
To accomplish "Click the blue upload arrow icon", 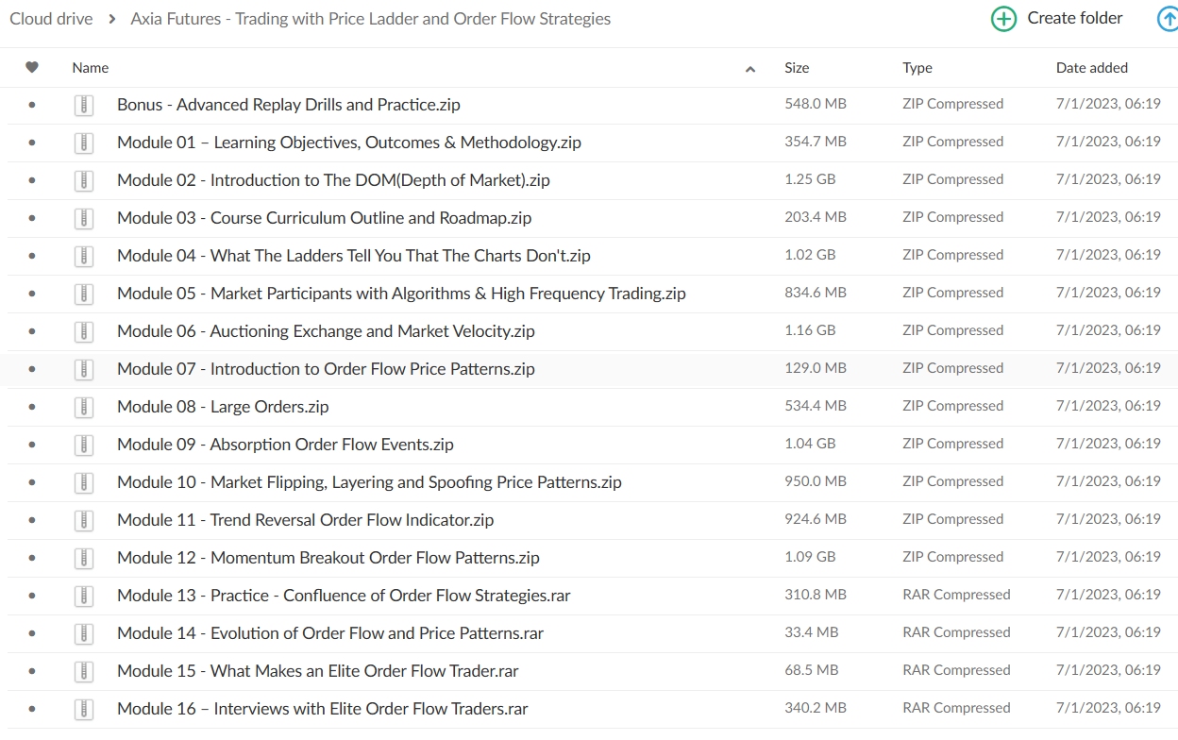I will click(x=1169, y=19).
